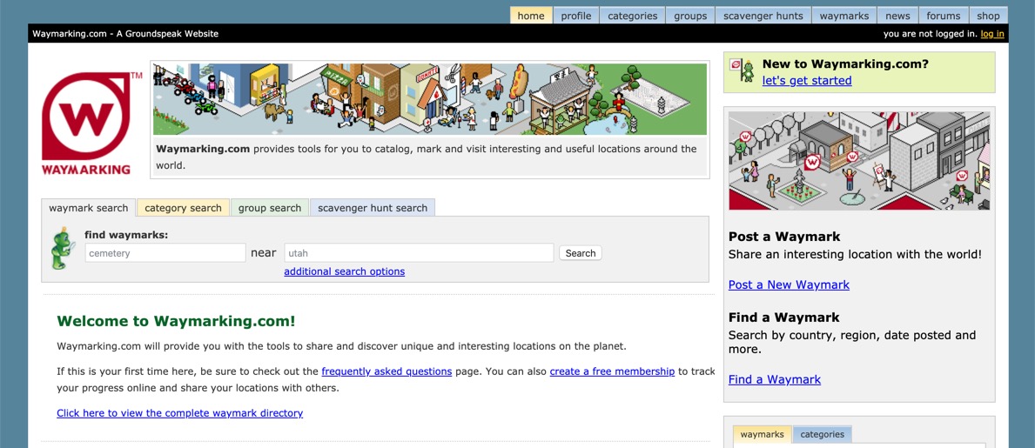1035x448 pixels.
Task: Click the let's get started link
Action: coord(807,81)
